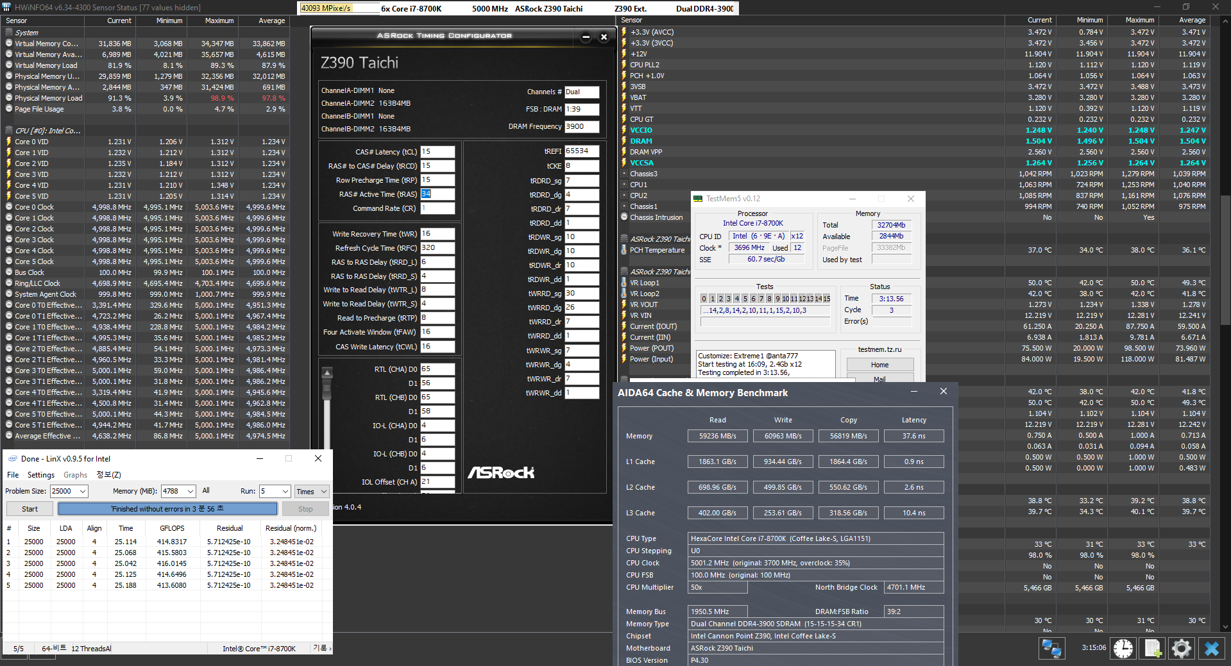Viewport: 1231px width, 666px height.
Task: Click TestMem5 Time value 3:13.56
Action: (891, 299)
